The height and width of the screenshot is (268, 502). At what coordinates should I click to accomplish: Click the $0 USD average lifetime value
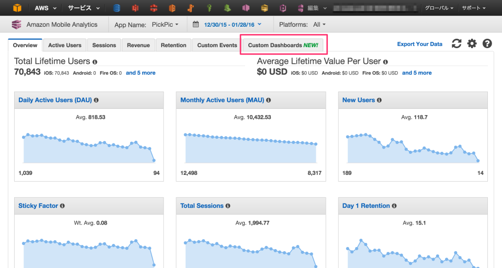pyautogui.click(x=272, y=72)
